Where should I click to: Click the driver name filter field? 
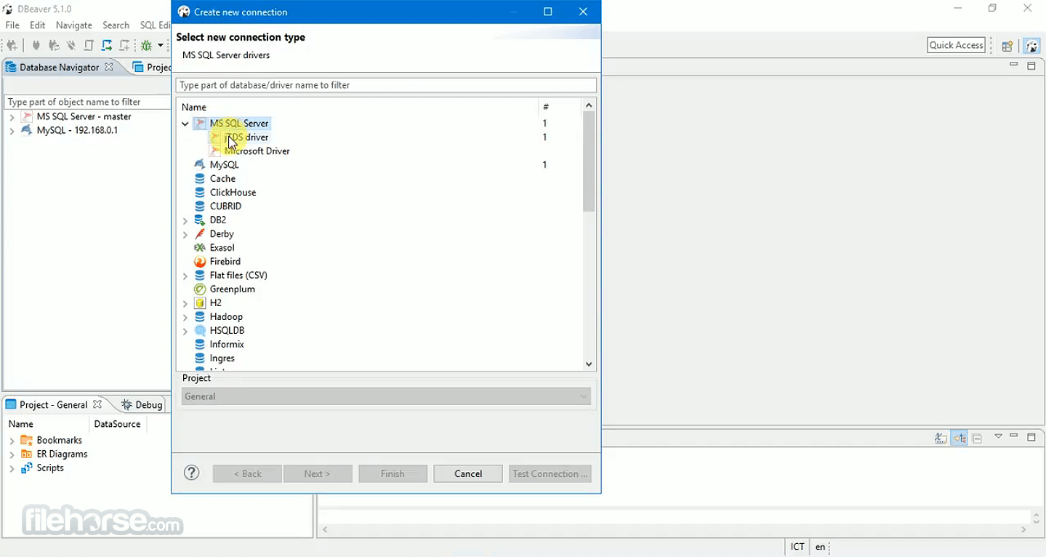point(386,85)
